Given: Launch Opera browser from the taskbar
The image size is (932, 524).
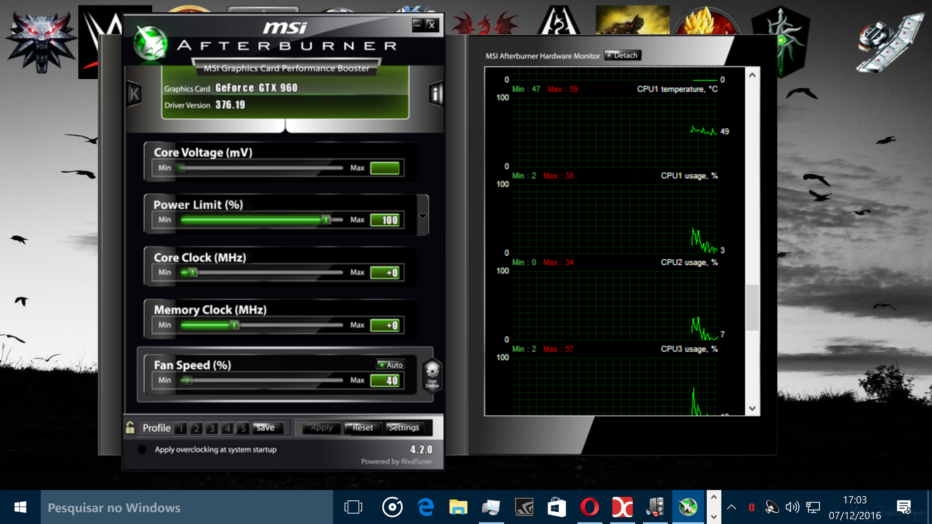Looking at the screenshot, I should click(x=589, y=507).
